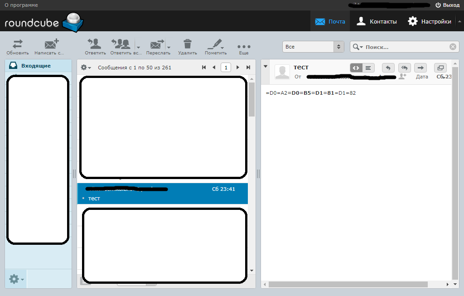Click inside the Поиск search field
Image resolution: width=464 pixels, height=296 pixels.
point(403,46)
